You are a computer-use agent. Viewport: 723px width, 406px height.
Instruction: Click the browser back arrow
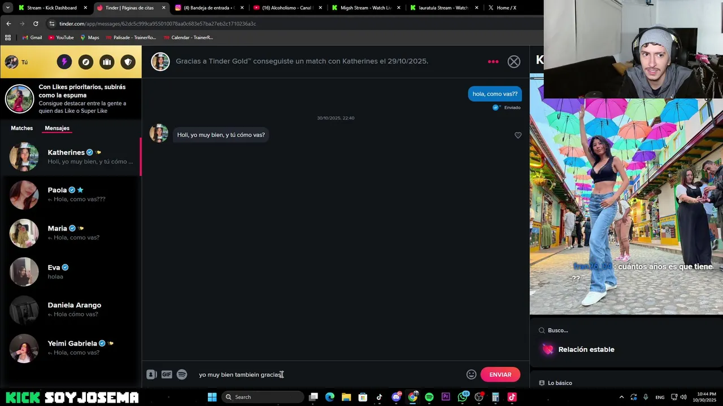point(8,24)
